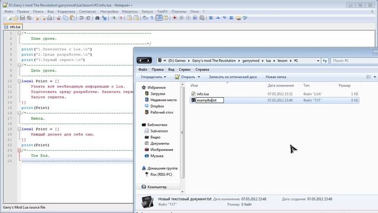
Task: Click the Print icon in Notepad++ toolbar
Action: click(50, 18)
